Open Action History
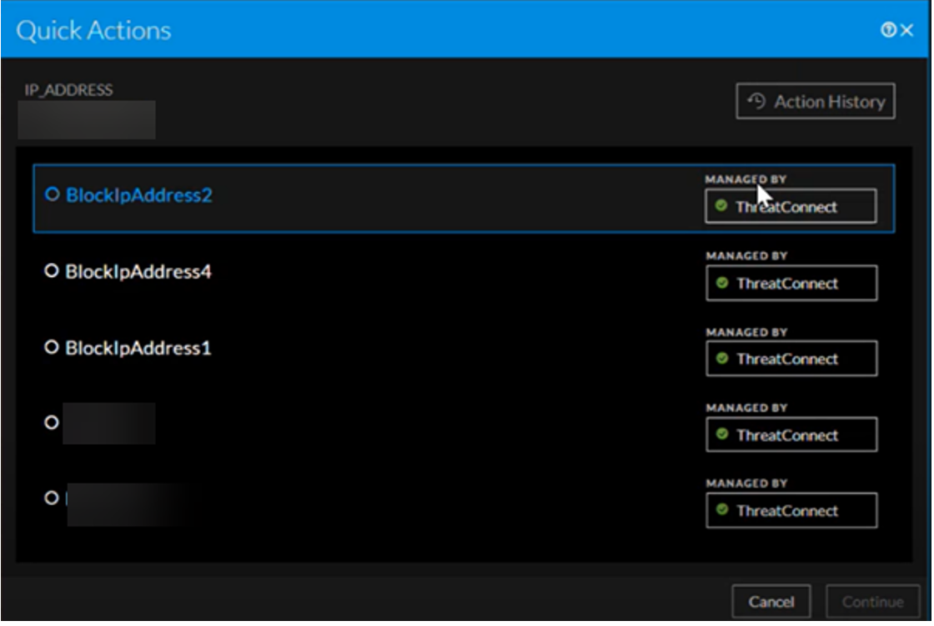 pyautogui.click(x=815, y=102)
